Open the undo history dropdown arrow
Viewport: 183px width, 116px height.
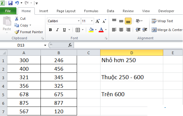pyautogui.click(x=22, y=3)
